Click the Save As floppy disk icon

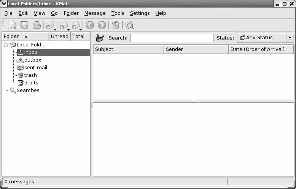(24, 25)
